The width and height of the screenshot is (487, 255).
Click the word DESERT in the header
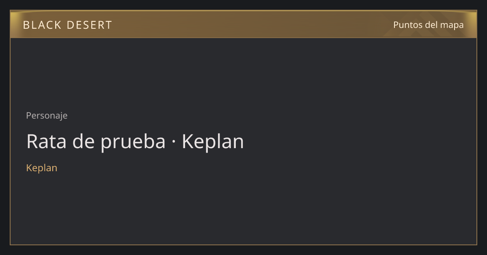89,25
